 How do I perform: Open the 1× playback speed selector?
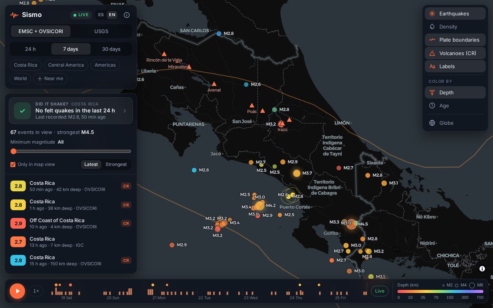36,291
